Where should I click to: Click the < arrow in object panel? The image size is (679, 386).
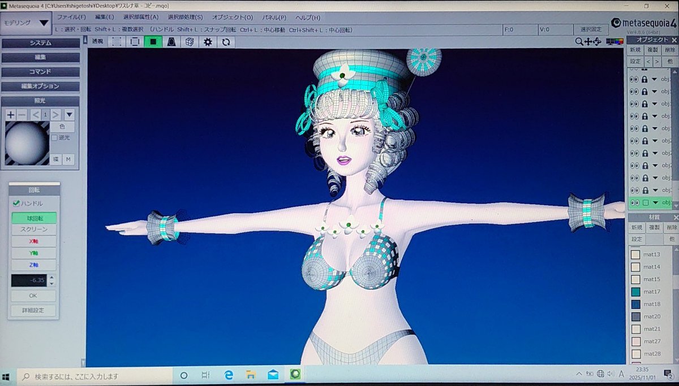tap(648, 61)
